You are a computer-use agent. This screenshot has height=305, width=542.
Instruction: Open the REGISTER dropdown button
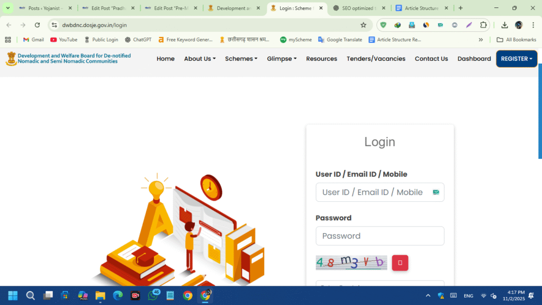click(516, 59)
